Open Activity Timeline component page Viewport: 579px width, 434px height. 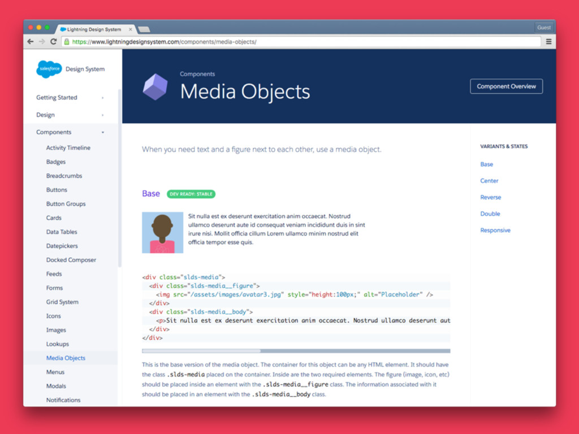pos(68,147)
